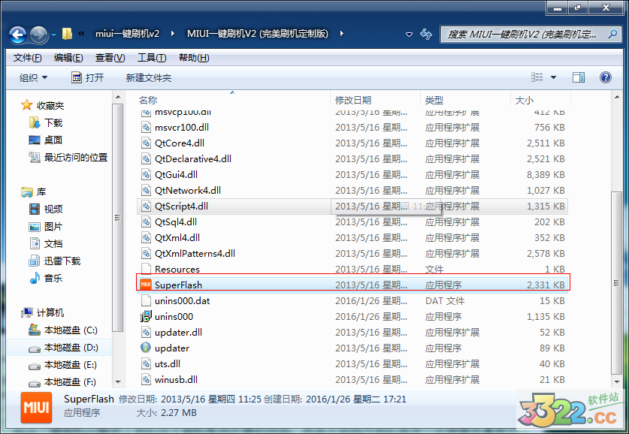Click the updater.dll file icon
629x434 pixels.
coord(146,332)
